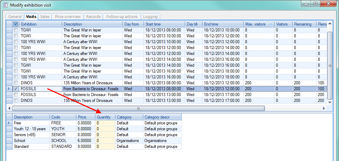Click the Quantity column header in the price grid
Image resolution: width=339 pixels, height=161 pixels.
point(105,117)
